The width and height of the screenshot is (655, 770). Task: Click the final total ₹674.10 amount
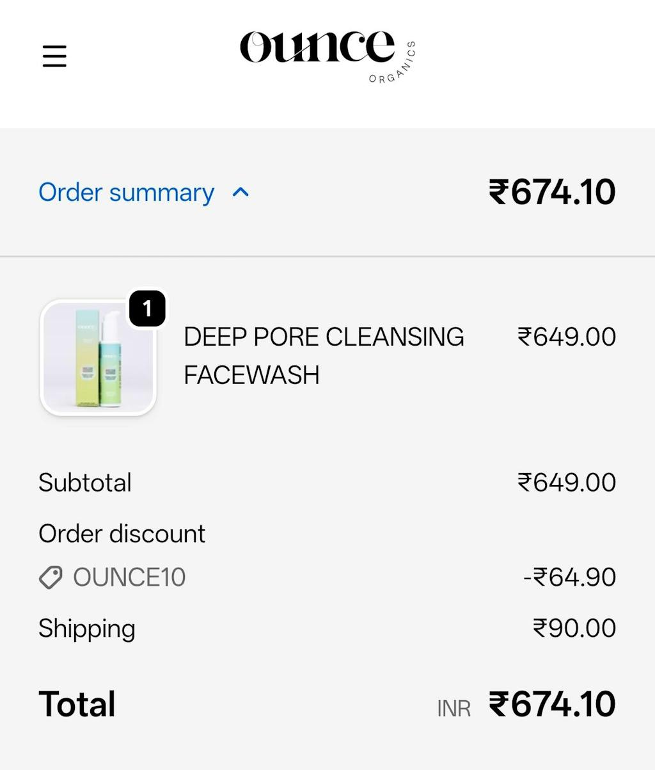point(552,704)
